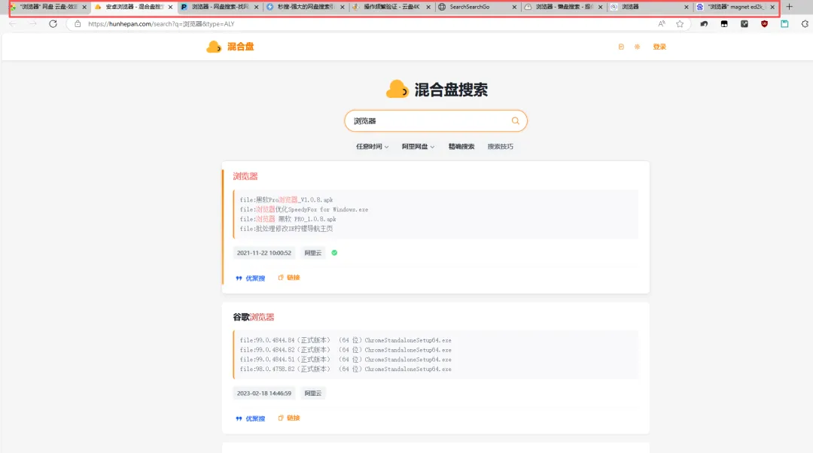Click file line 黑软Pro浏览器_V1.0.8.apk
This screenshot has width=813, height=453.
point(286,199)
